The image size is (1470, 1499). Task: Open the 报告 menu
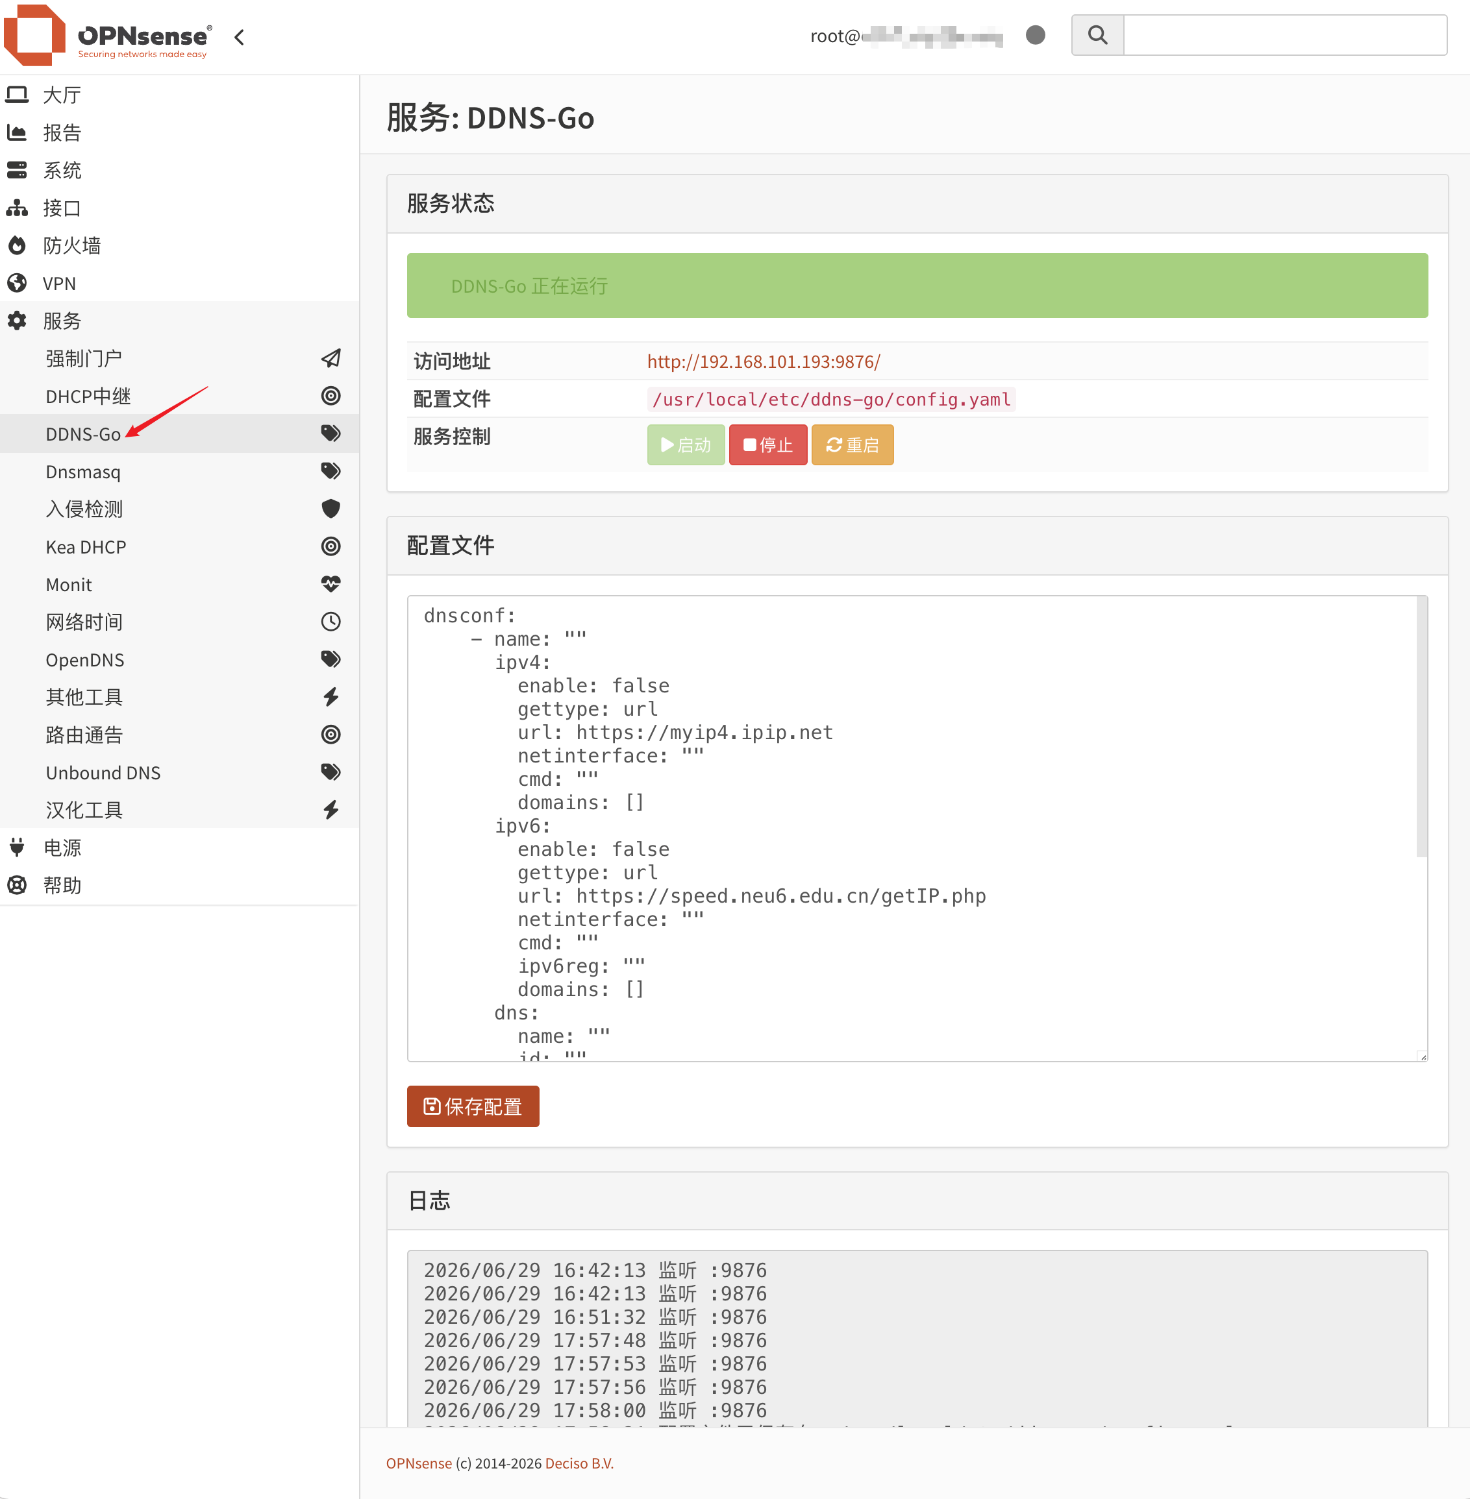(x=179, y=132)
